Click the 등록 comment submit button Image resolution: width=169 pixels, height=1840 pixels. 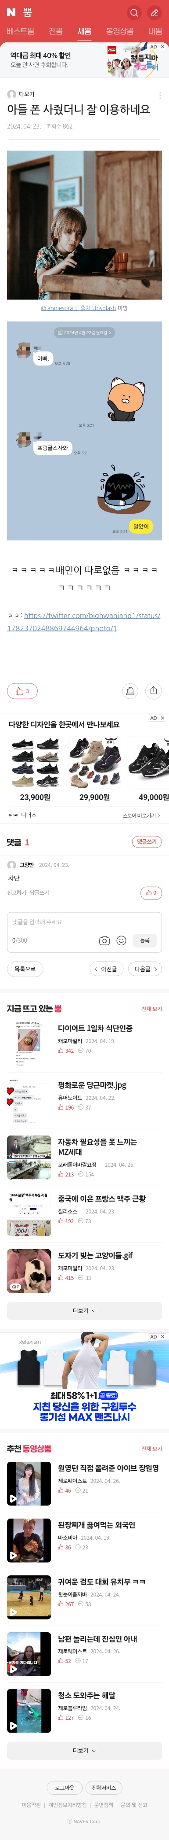(145, 940)
